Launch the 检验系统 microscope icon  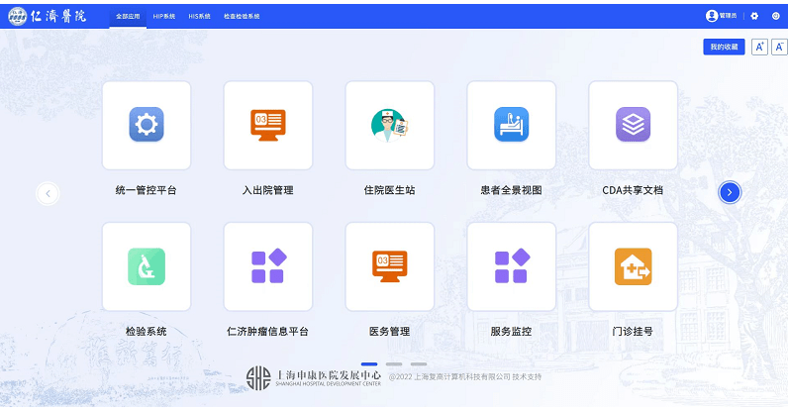147,266
